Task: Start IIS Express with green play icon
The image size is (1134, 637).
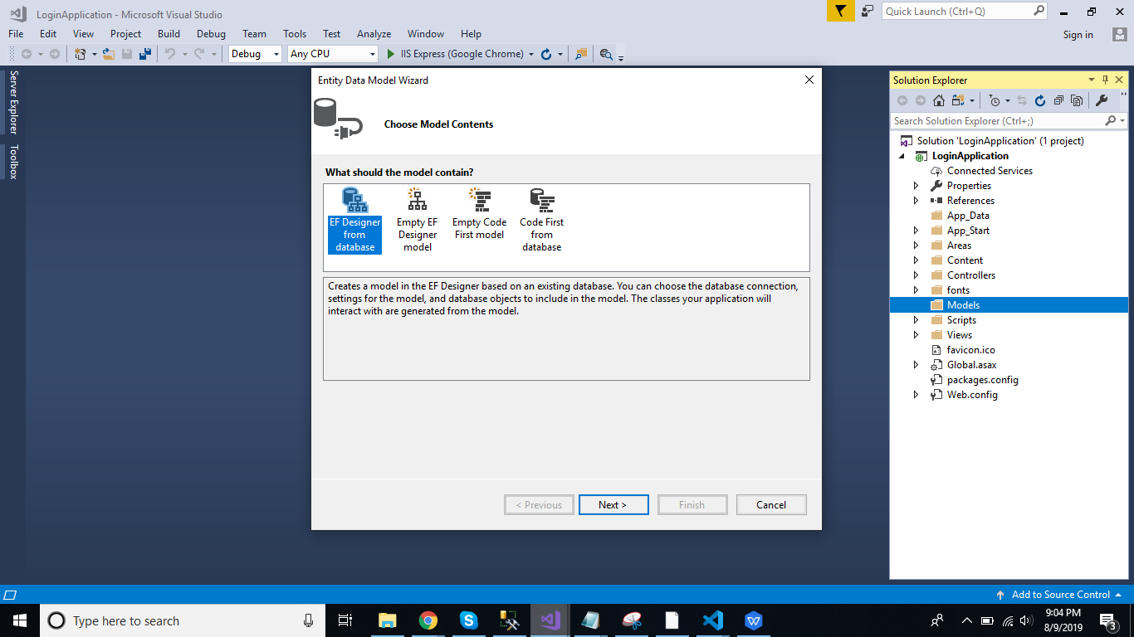Action: pos(392,54)
